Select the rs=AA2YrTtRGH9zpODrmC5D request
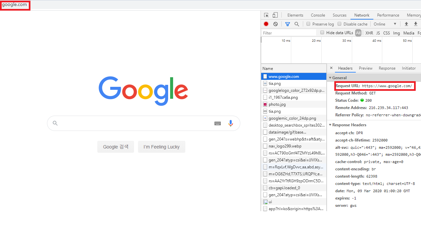 [x=294, y=181]
